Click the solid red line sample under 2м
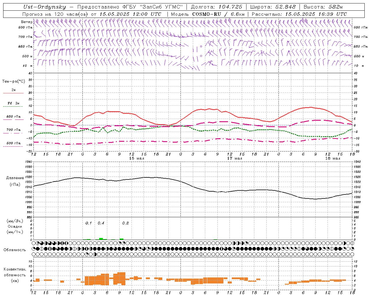 click(14, 93)
